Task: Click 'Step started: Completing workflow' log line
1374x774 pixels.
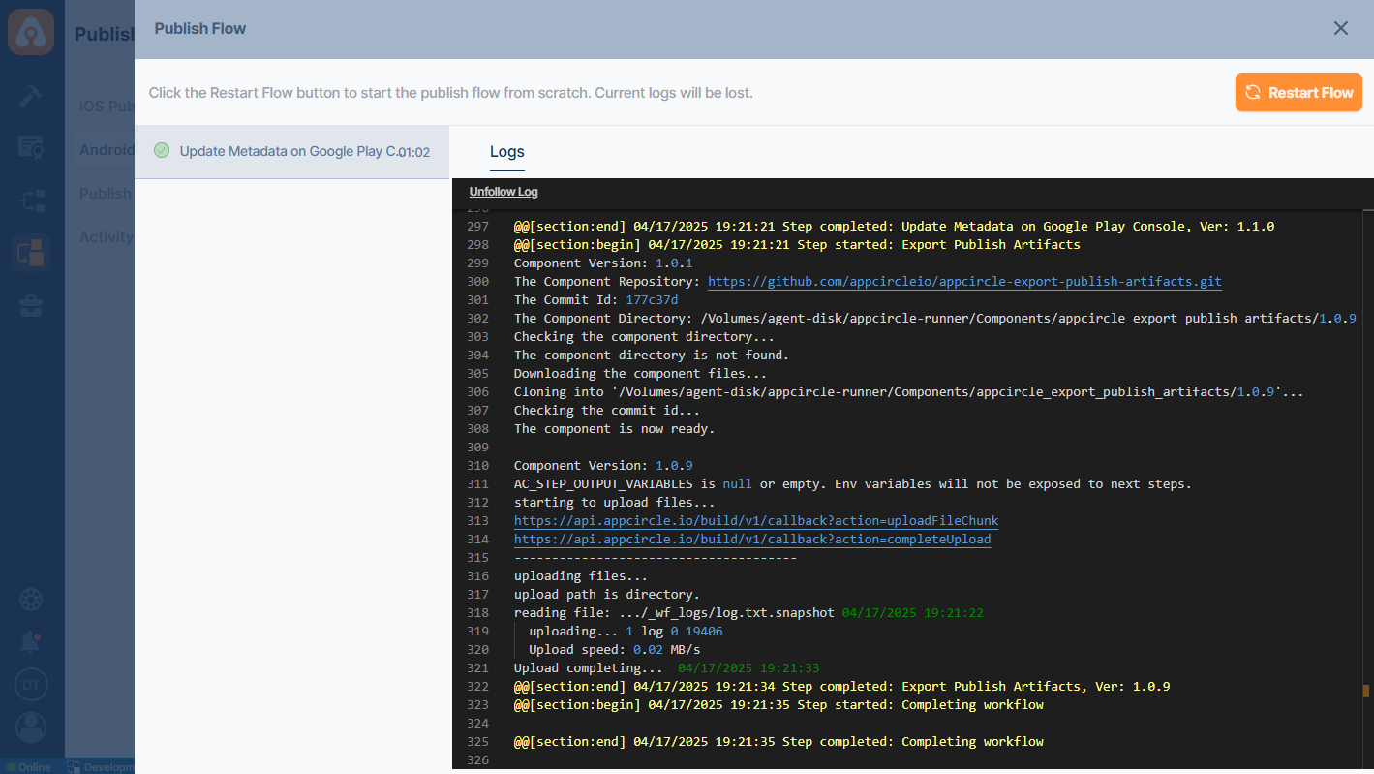Action: [779, 705]
